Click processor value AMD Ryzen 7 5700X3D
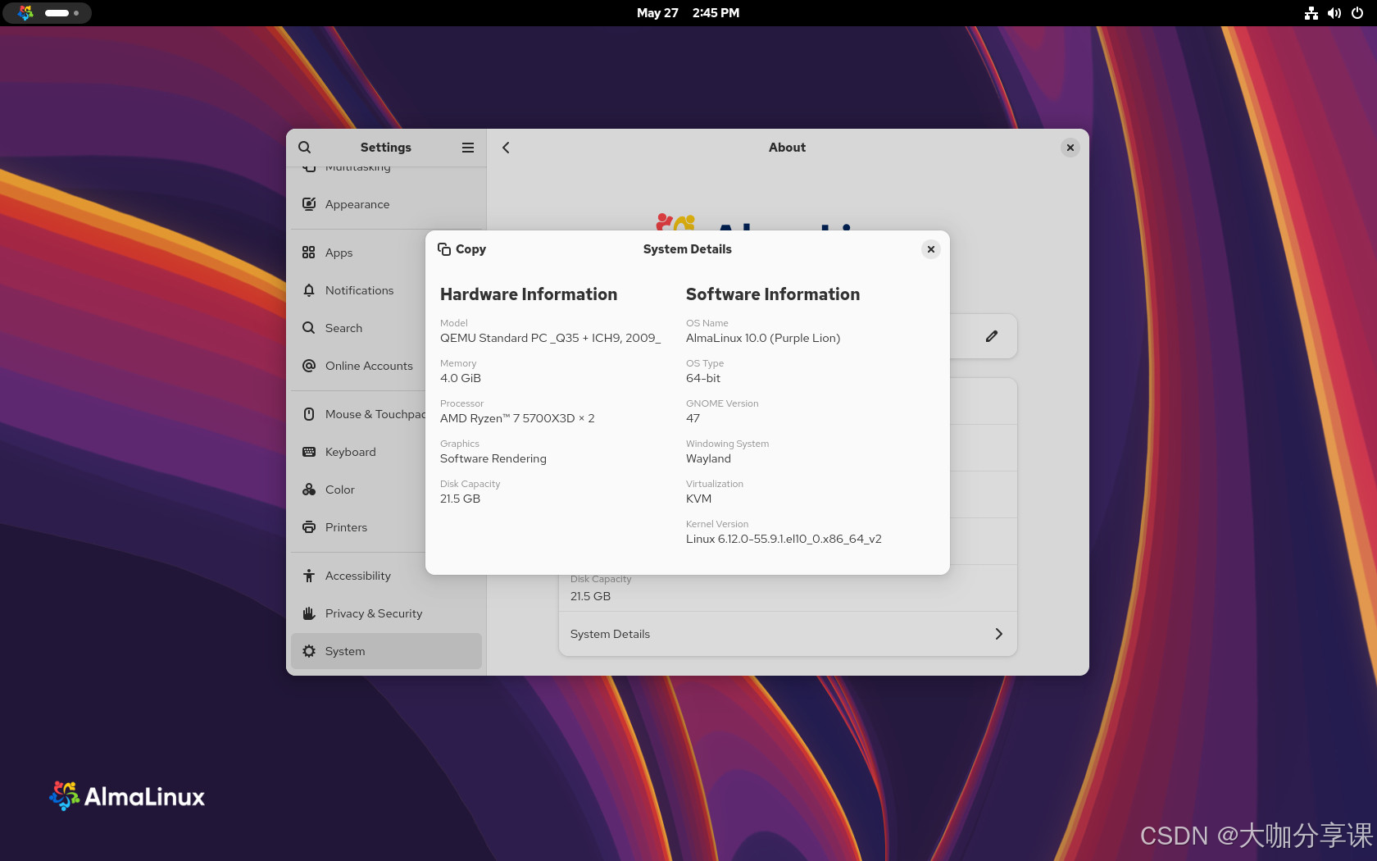 coord(517,418)
